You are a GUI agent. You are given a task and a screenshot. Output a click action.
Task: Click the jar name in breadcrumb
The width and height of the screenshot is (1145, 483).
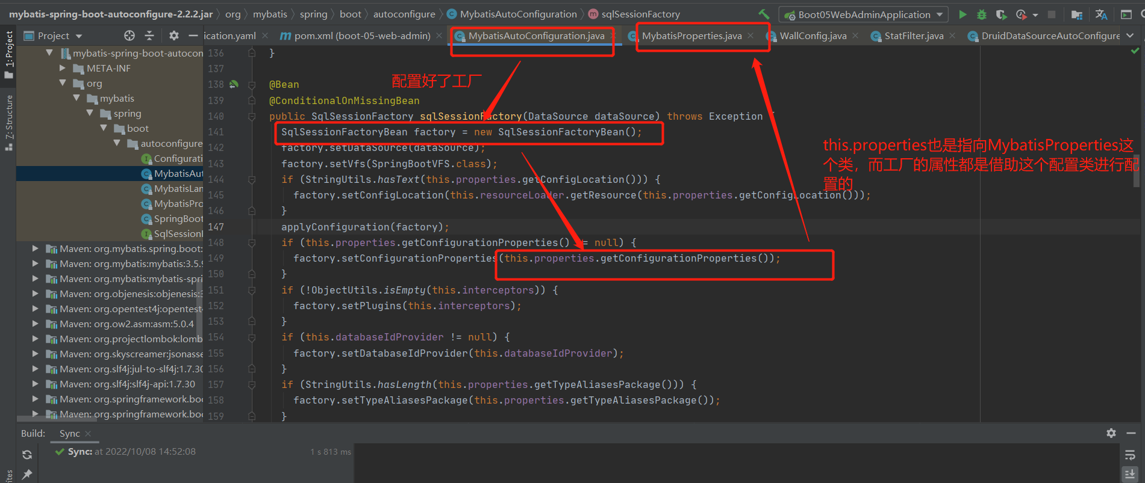coord(111,14)
